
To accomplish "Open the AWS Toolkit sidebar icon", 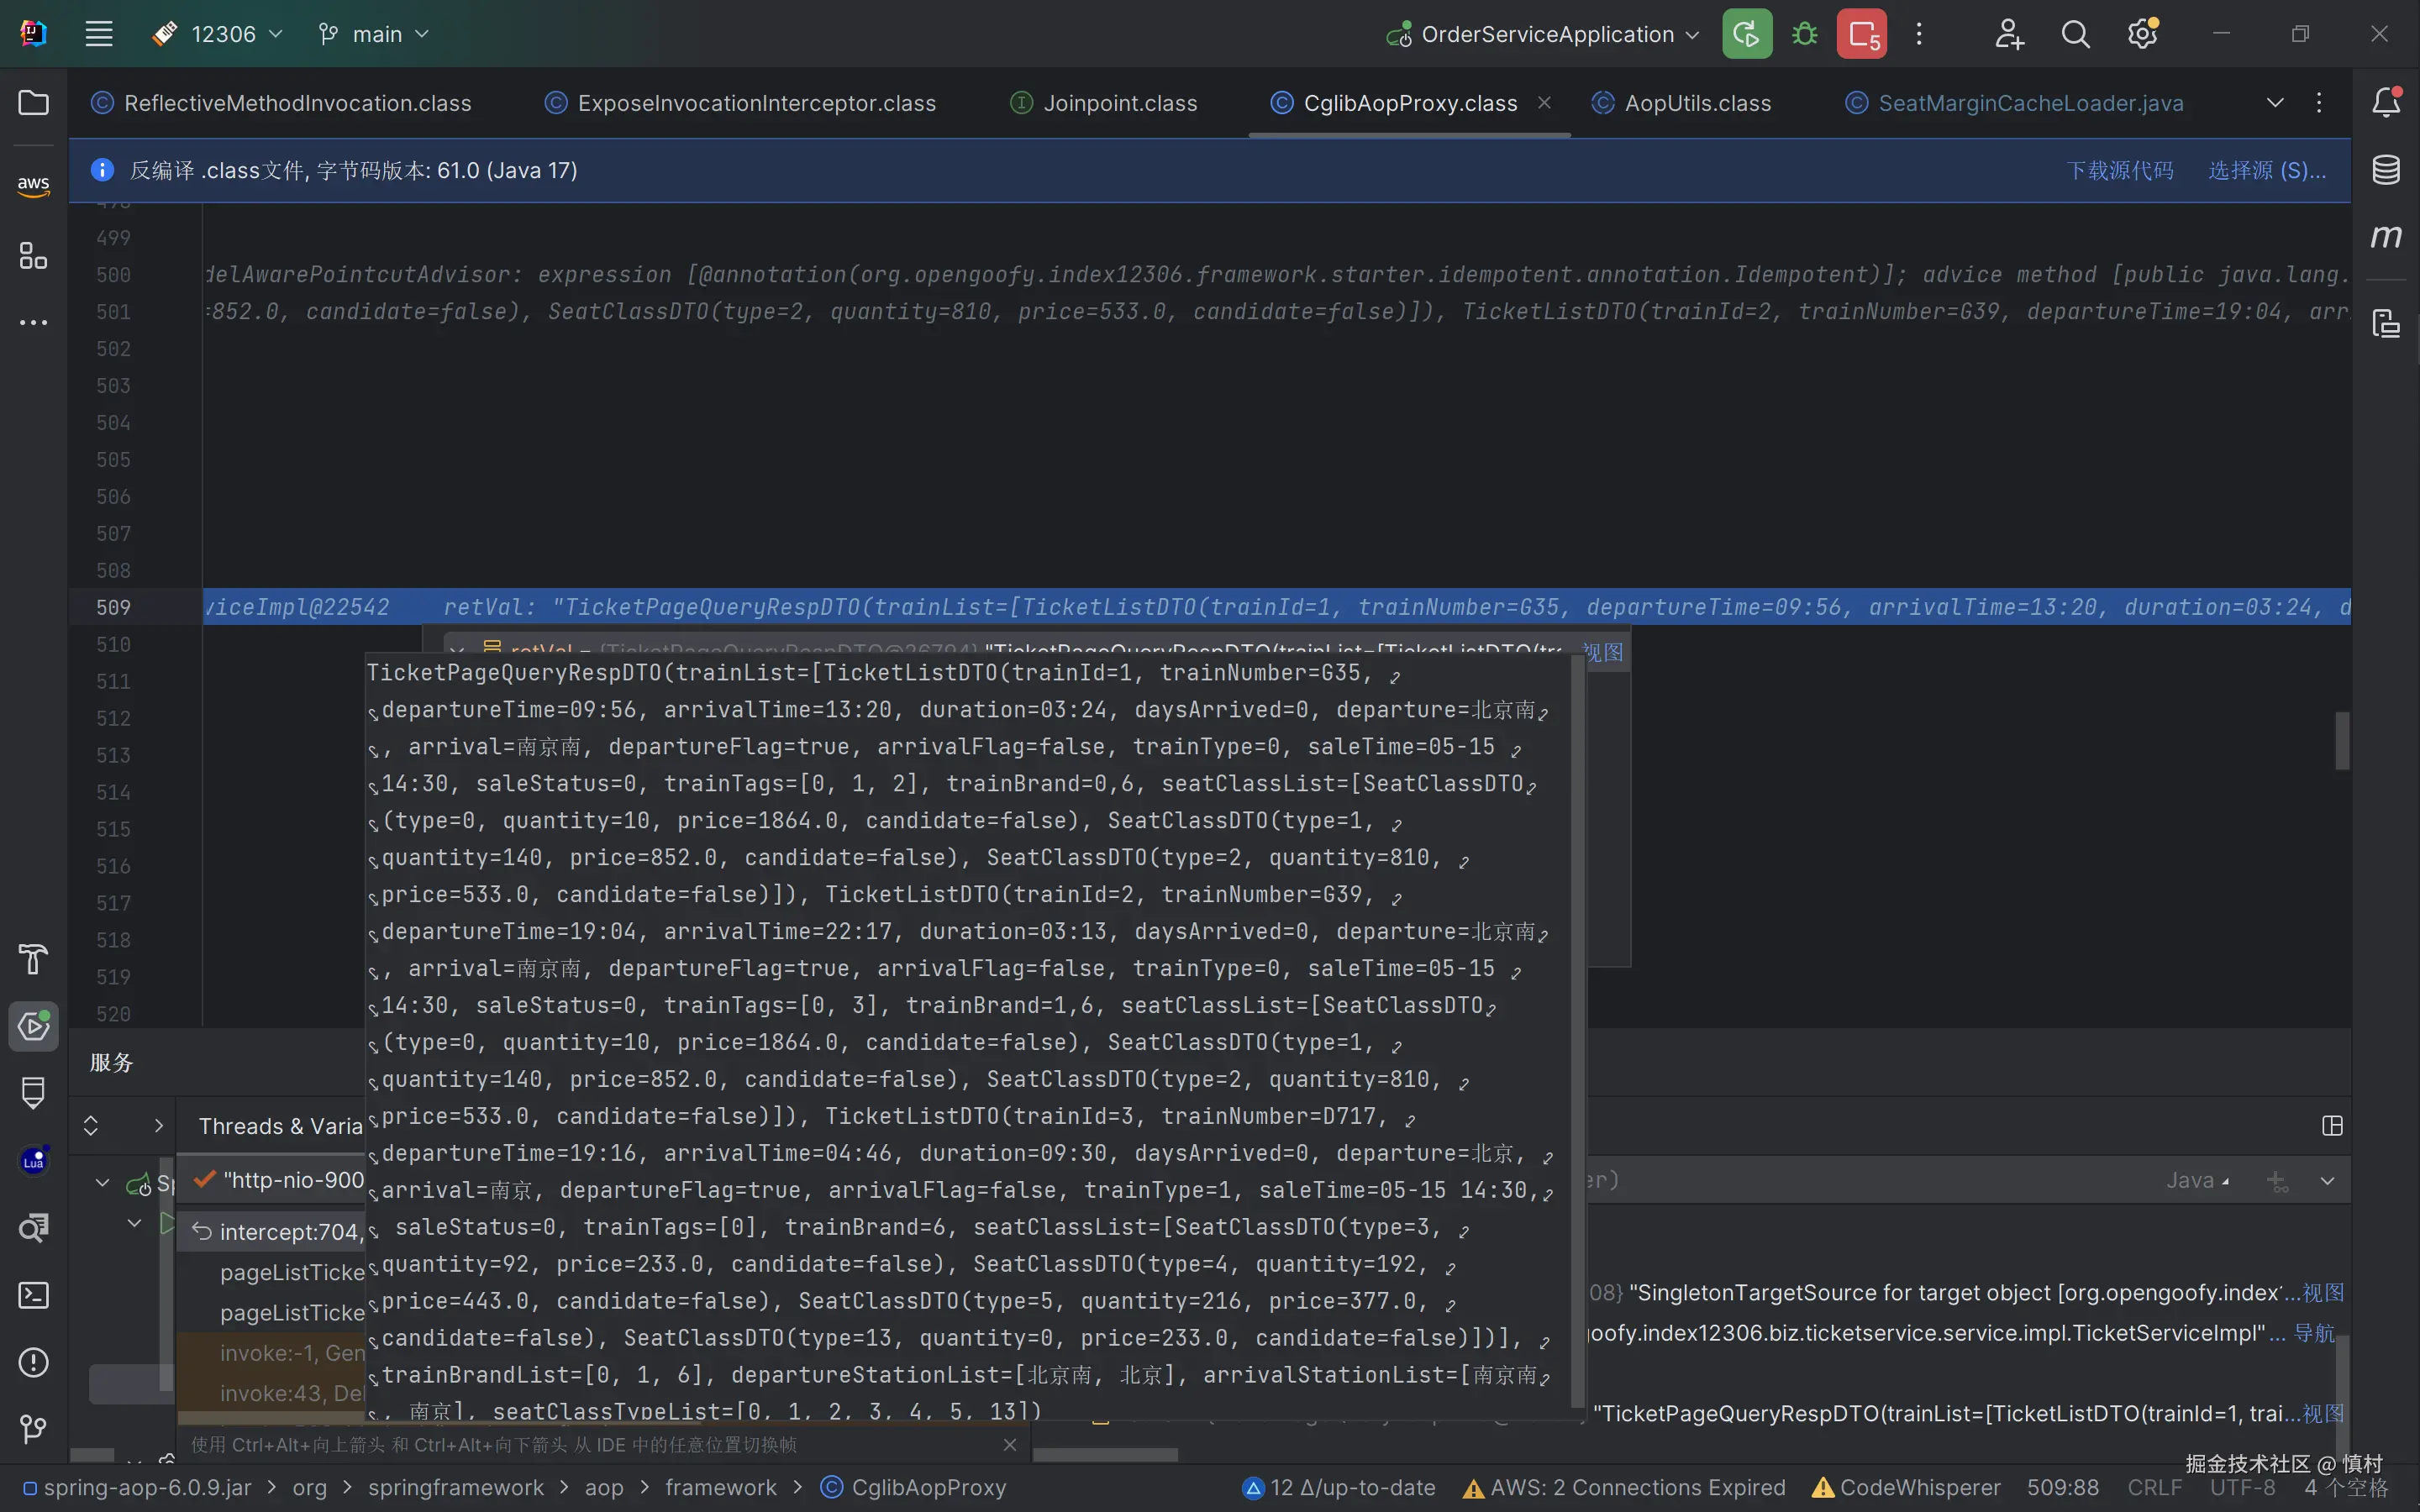I will pyautogui.click(x=33, y=185).
